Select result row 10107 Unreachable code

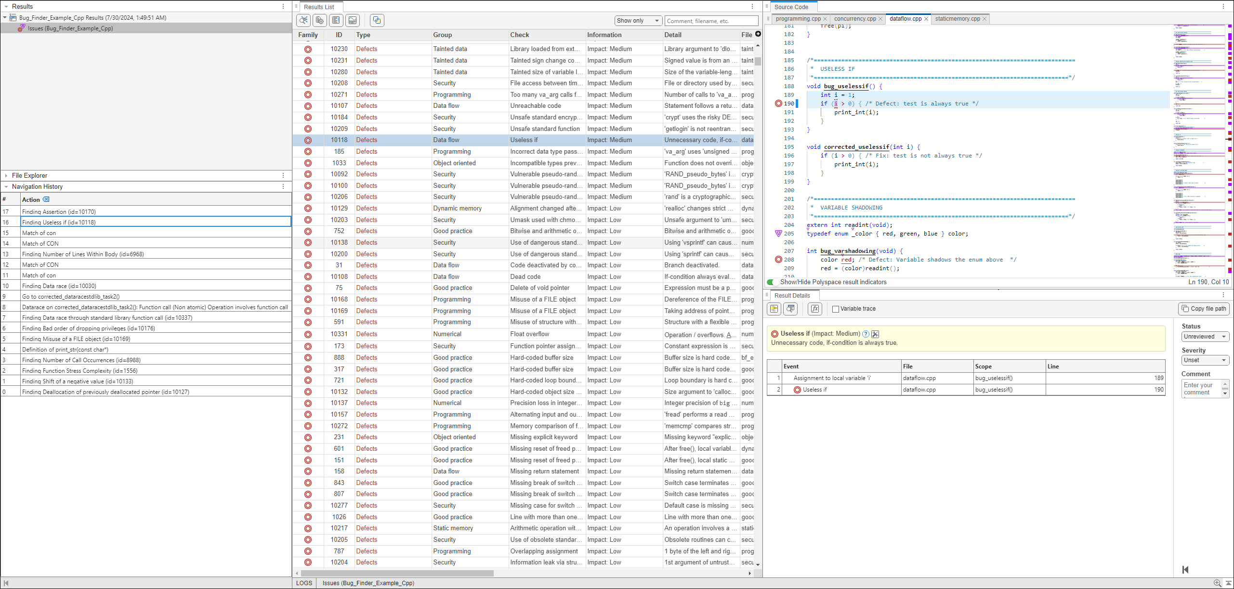(x=523, y=106)
